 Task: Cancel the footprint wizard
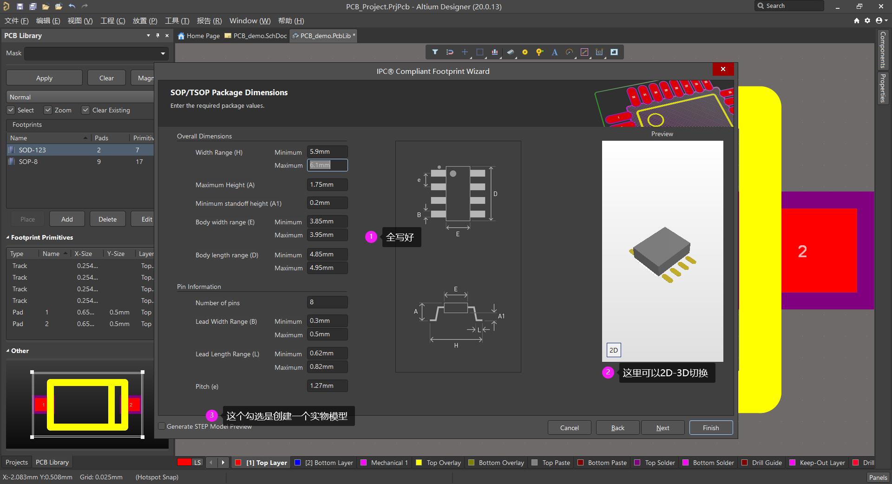pyautogui.click(x=569, y=428)
